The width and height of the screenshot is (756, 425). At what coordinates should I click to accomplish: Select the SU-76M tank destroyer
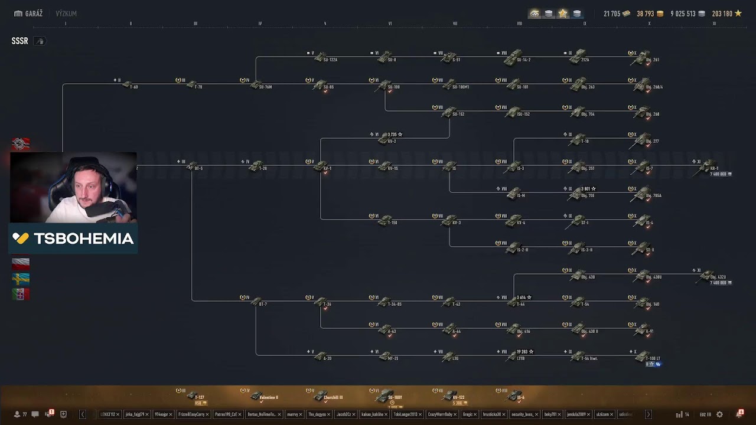pos(258,85)
